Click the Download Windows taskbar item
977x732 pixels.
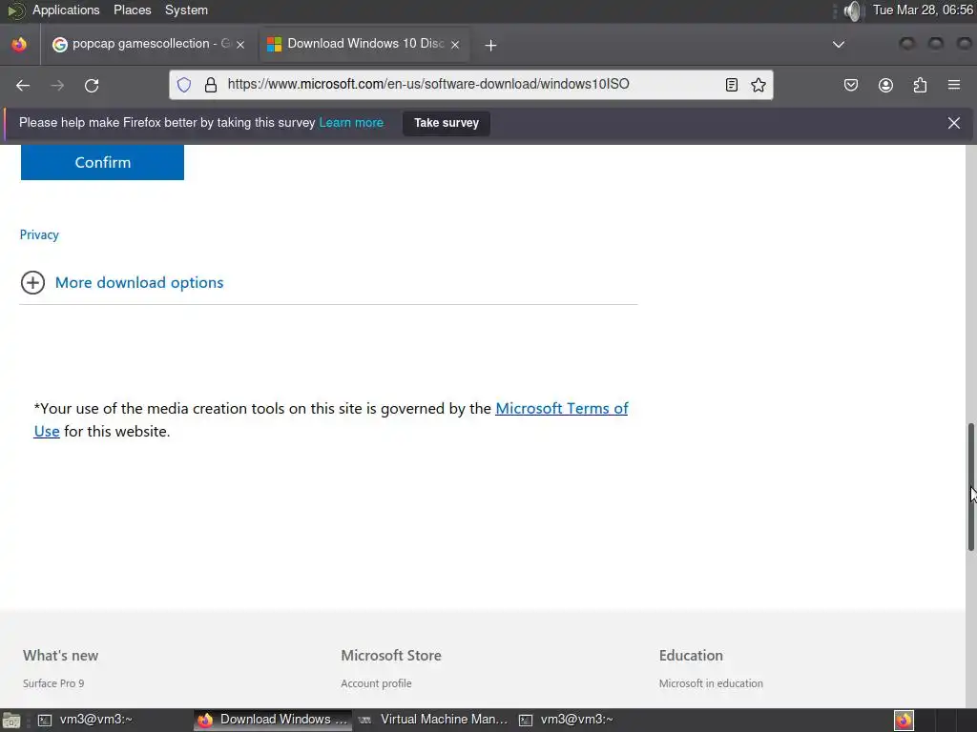(273, 721)
